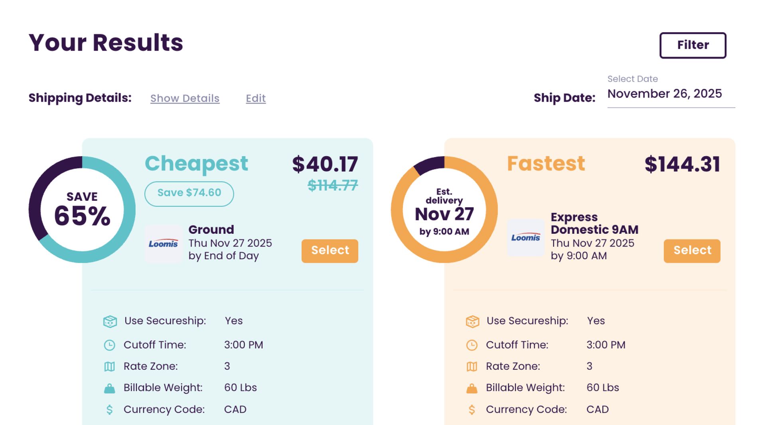Click the Loomis logo for Express Domestic 9AM
The height and width of the screenshot is (425, 766).
tap(525, 238)
